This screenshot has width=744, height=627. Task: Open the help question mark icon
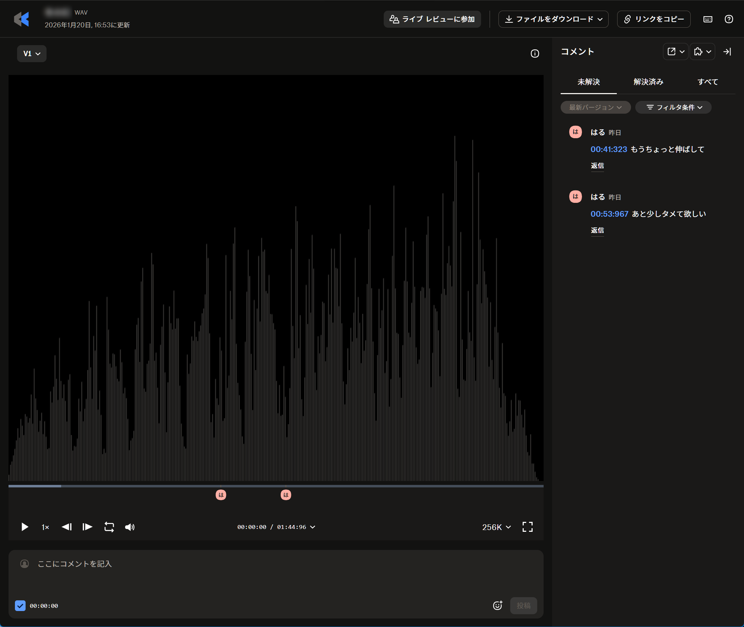tap(729, 19)
